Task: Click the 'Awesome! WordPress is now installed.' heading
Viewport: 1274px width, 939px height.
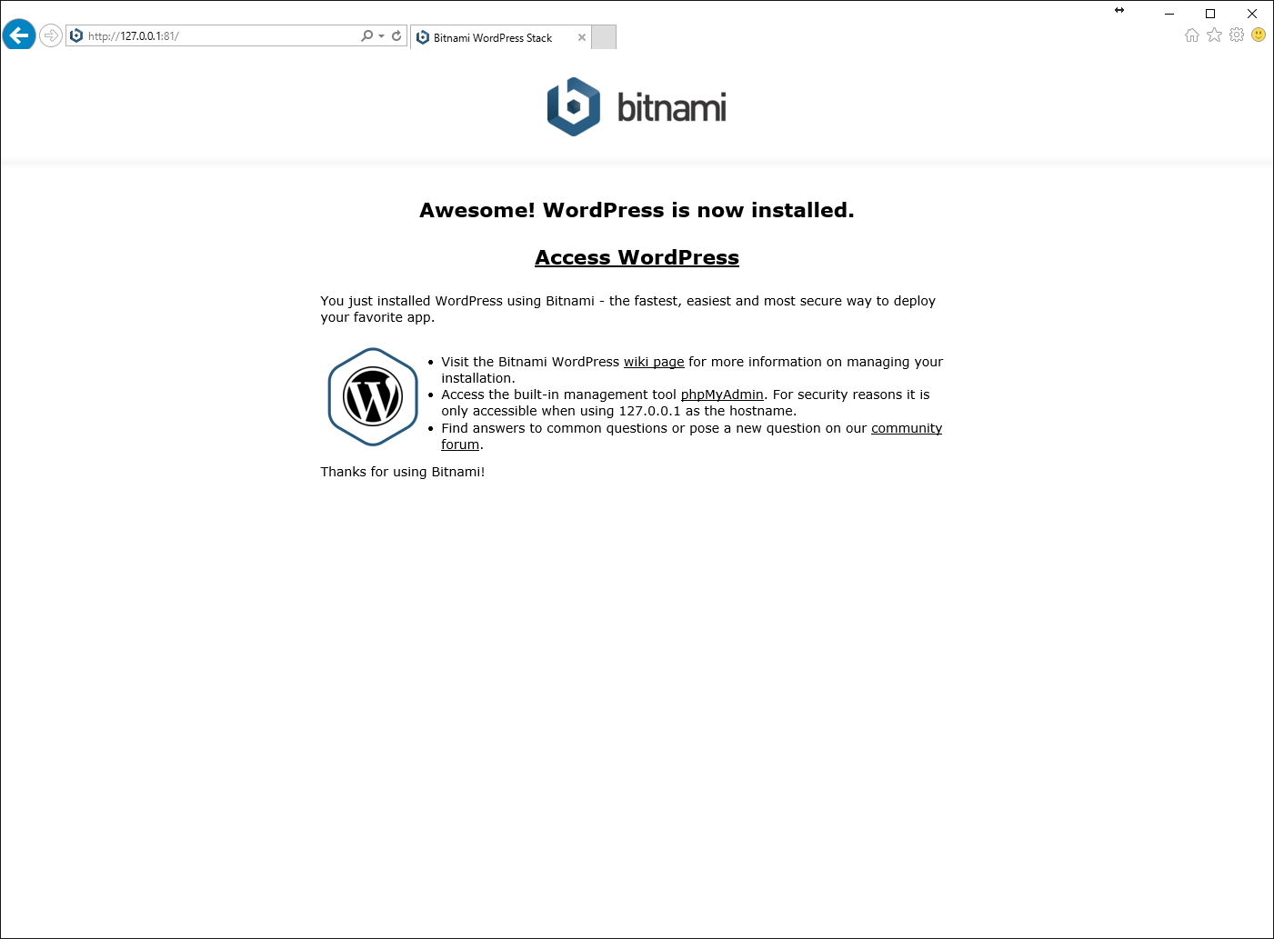Action: (637, 210)
